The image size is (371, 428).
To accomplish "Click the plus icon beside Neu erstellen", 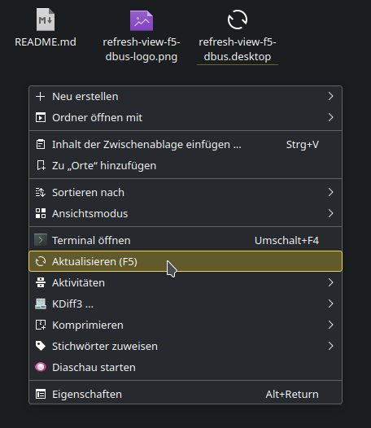I will [41, 96].
